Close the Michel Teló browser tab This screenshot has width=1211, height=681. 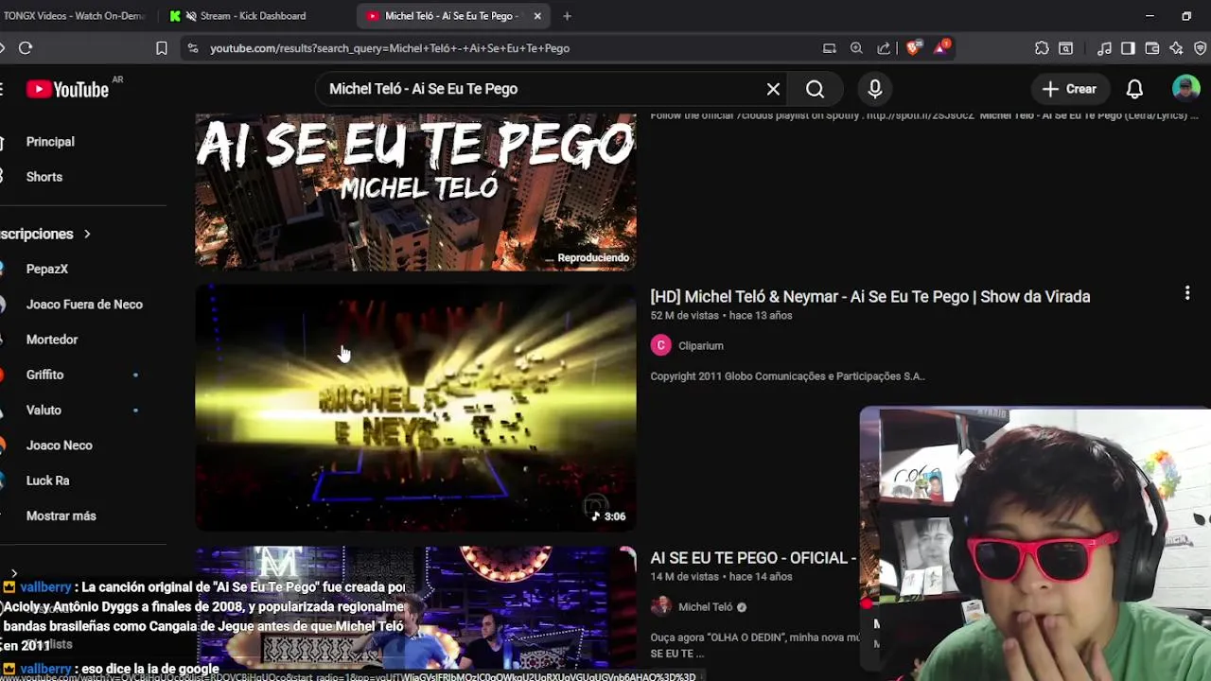[537, 16]
